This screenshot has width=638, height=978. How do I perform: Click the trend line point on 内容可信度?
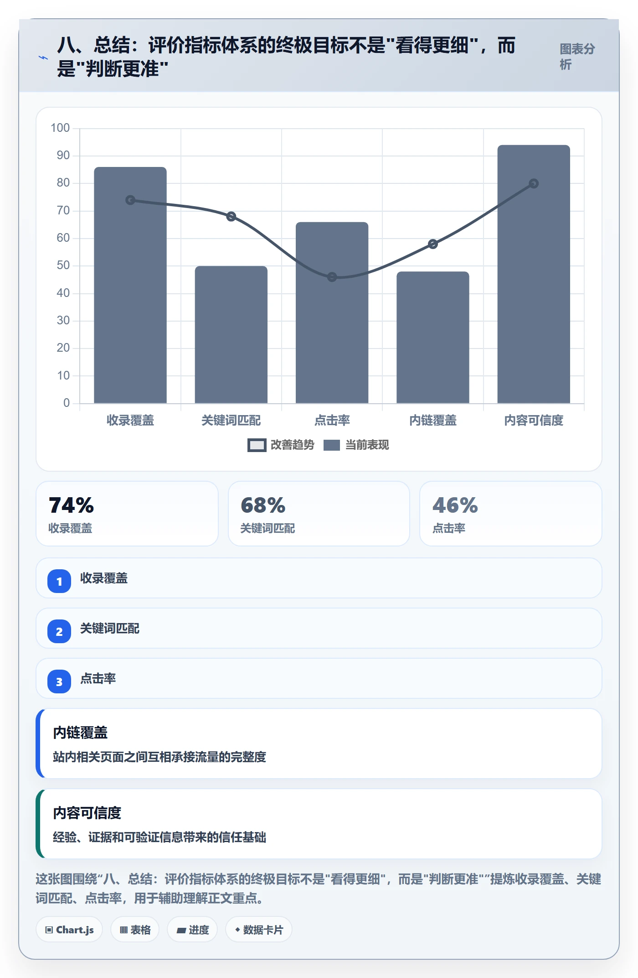(534, 183)
